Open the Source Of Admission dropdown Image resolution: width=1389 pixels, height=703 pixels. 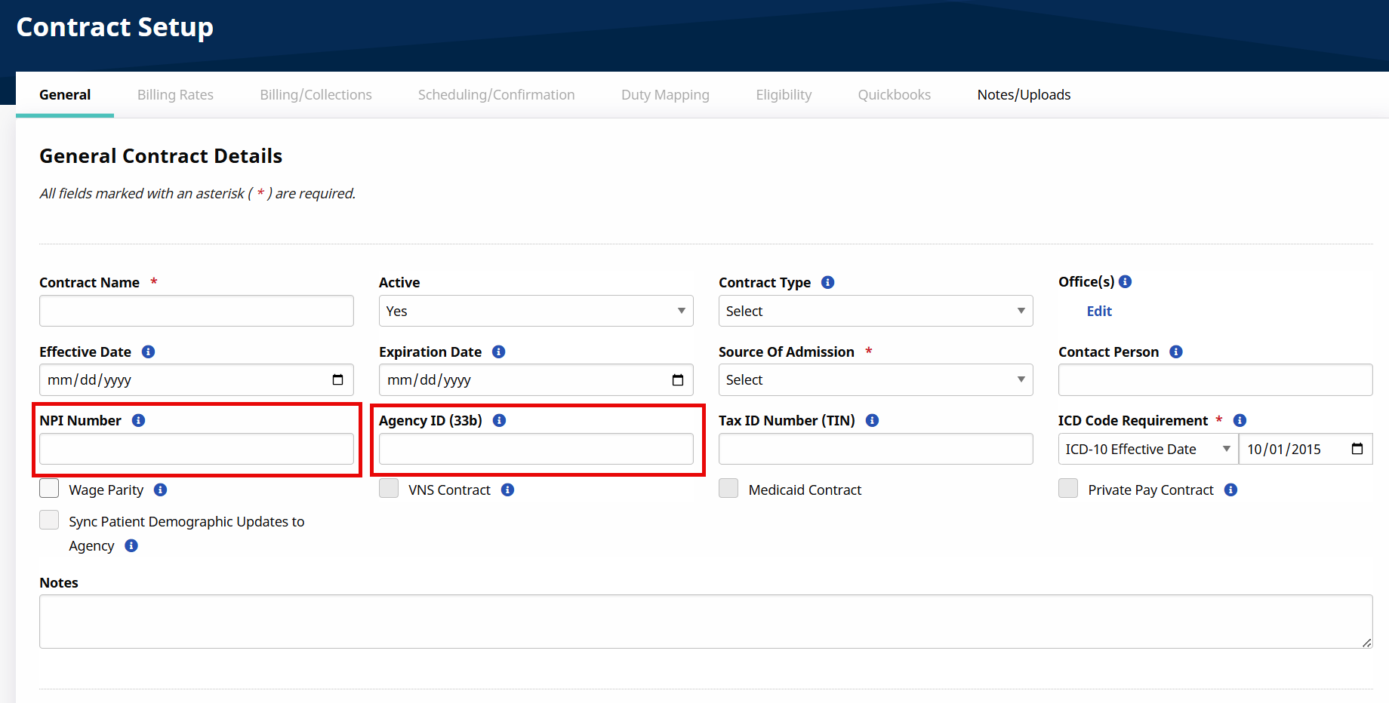[875, 380]
